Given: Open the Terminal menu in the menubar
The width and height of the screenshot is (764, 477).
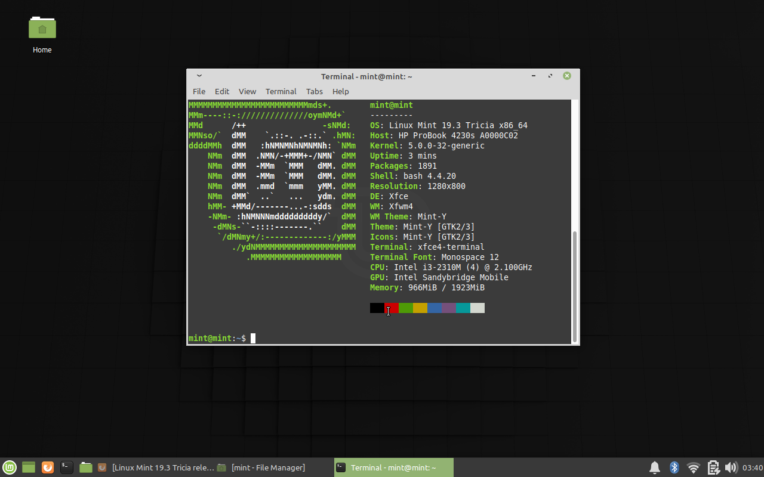Looking at the screenshot, I should pyautogui.click(x=281, y=91).
